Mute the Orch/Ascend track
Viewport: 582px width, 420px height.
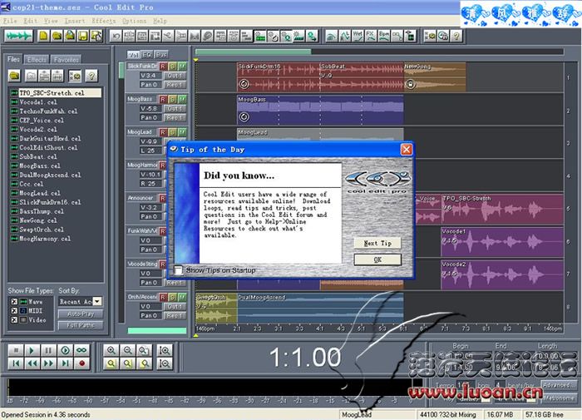coord(182,297)
